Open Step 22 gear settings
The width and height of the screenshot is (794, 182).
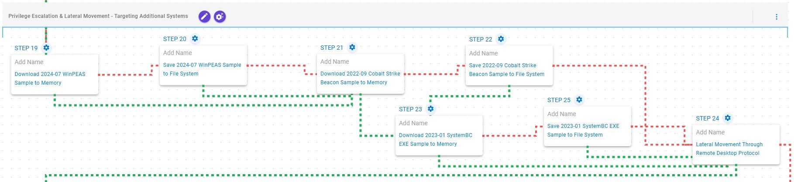point(501,39)
